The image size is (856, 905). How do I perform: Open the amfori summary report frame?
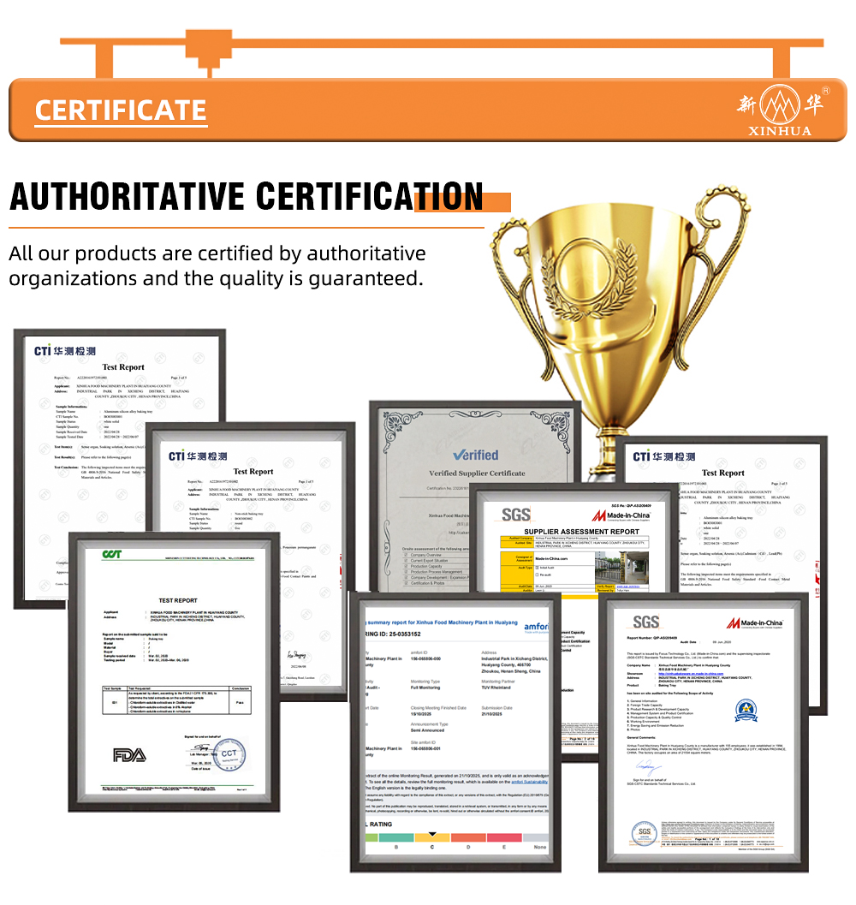pyautogui.click(x=455, y=731)
